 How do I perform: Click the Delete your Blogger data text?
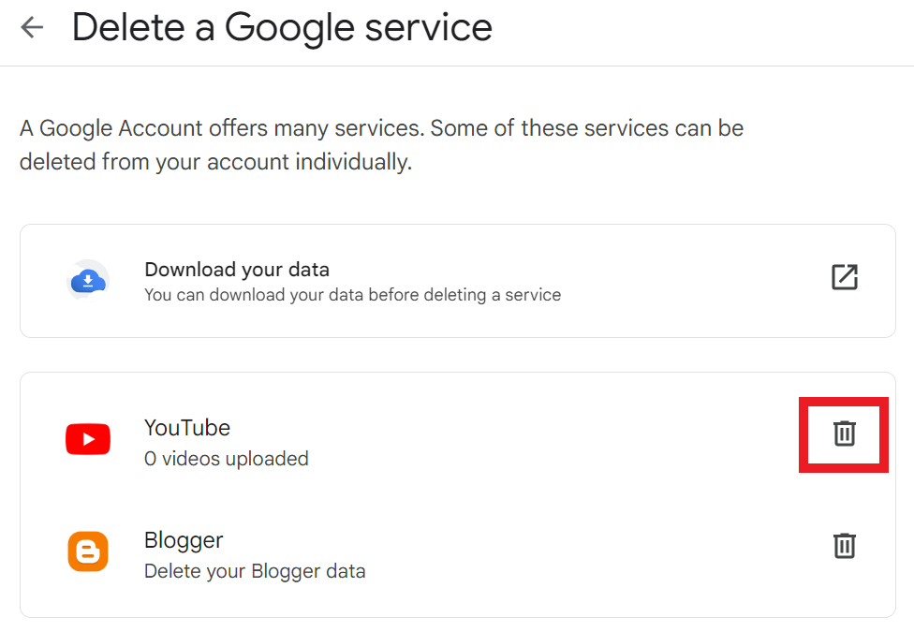click(x=254, y=571)
